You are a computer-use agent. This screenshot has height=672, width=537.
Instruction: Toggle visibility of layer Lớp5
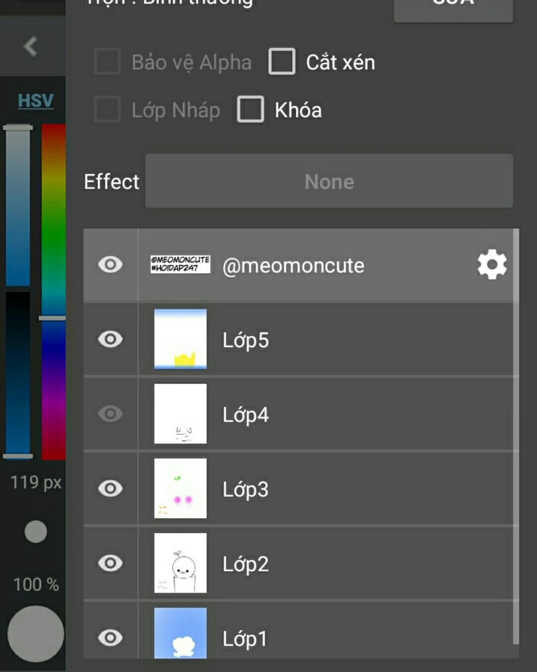(110, 339)
